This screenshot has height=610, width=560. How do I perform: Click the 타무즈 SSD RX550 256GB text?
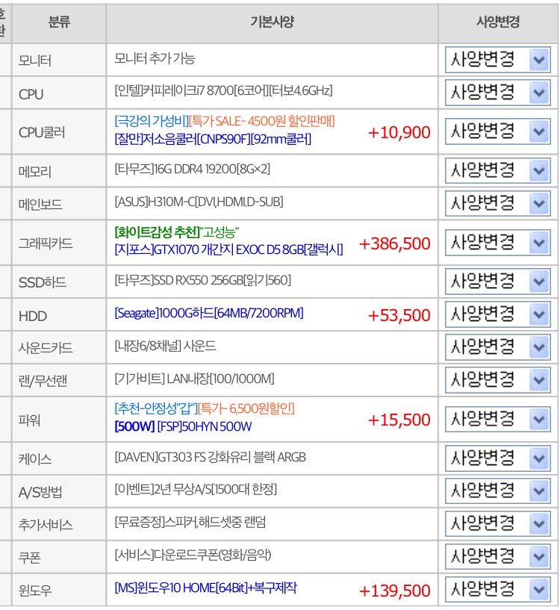point(203,280)
